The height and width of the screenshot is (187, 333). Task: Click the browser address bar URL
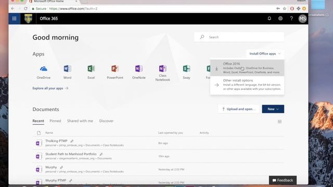click(73, 9)
